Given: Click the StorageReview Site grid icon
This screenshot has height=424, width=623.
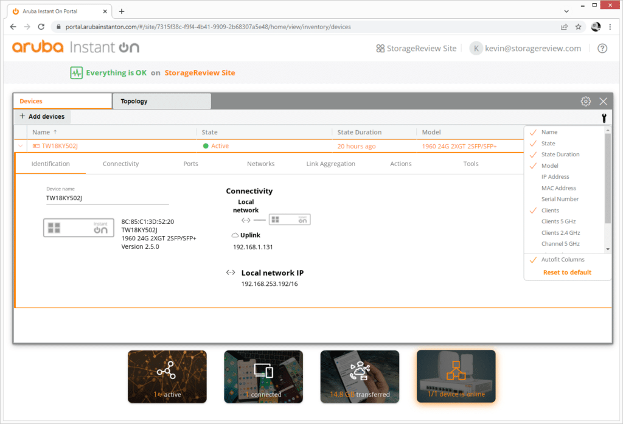Looking at the screenshot, I should point(380,49).
